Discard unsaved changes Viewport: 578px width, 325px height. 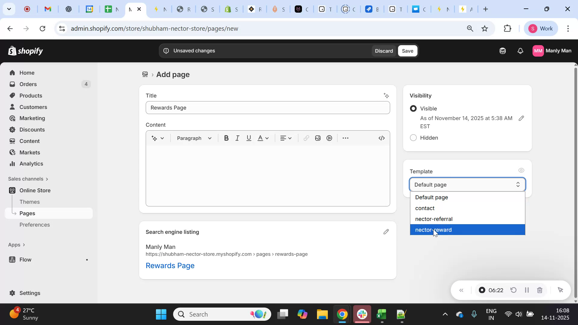[384, 51]
